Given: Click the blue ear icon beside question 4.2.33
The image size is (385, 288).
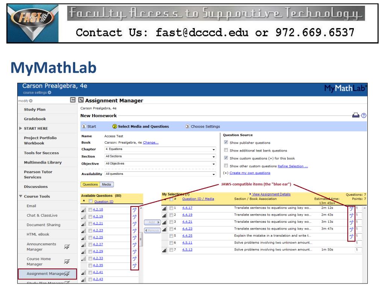Looking at the screenshot, I should coord(135,259).
